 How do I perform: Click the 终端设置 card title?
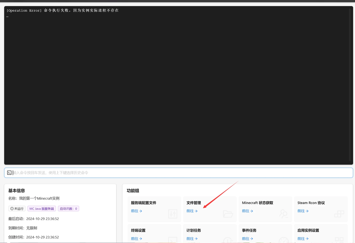(138, 230)
